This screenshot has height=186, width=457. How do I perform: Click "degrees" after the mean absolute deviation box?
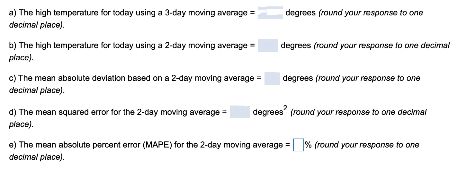click(x=298, y=78)
